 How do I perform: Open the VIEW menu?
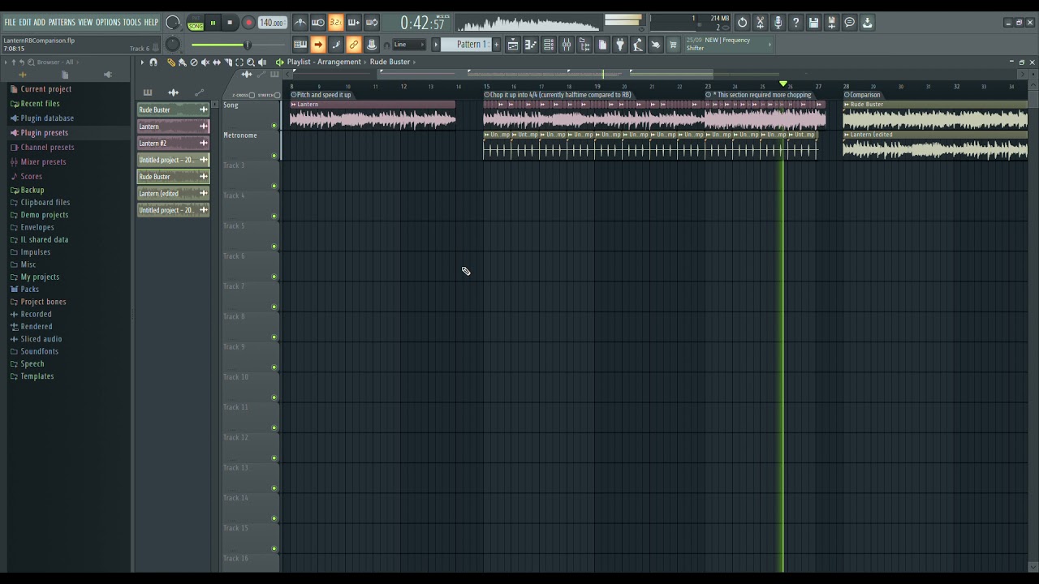pos(85,23)
